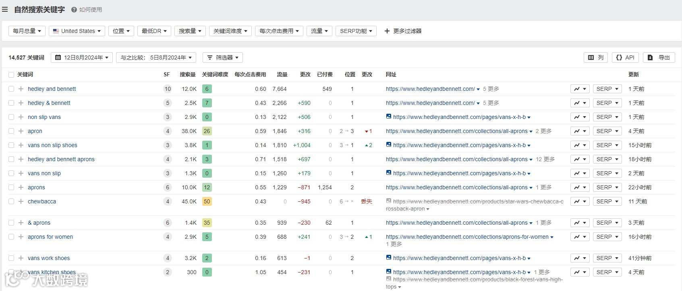Viewport: 682px width, 291px height.
Task: Open trend chart for 'hedley and bennett aprons' row
Action: pyautogui.click(x=580, y=159)
